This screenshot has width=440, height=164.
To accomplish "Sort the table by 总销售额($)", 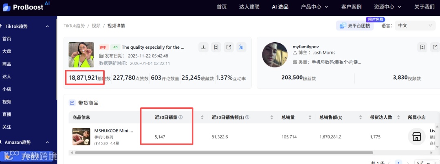I will tap(360, 117).
